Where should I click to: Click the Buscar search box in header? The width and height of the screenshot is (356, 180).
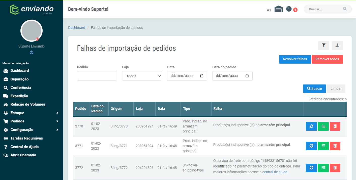(328, 9)
